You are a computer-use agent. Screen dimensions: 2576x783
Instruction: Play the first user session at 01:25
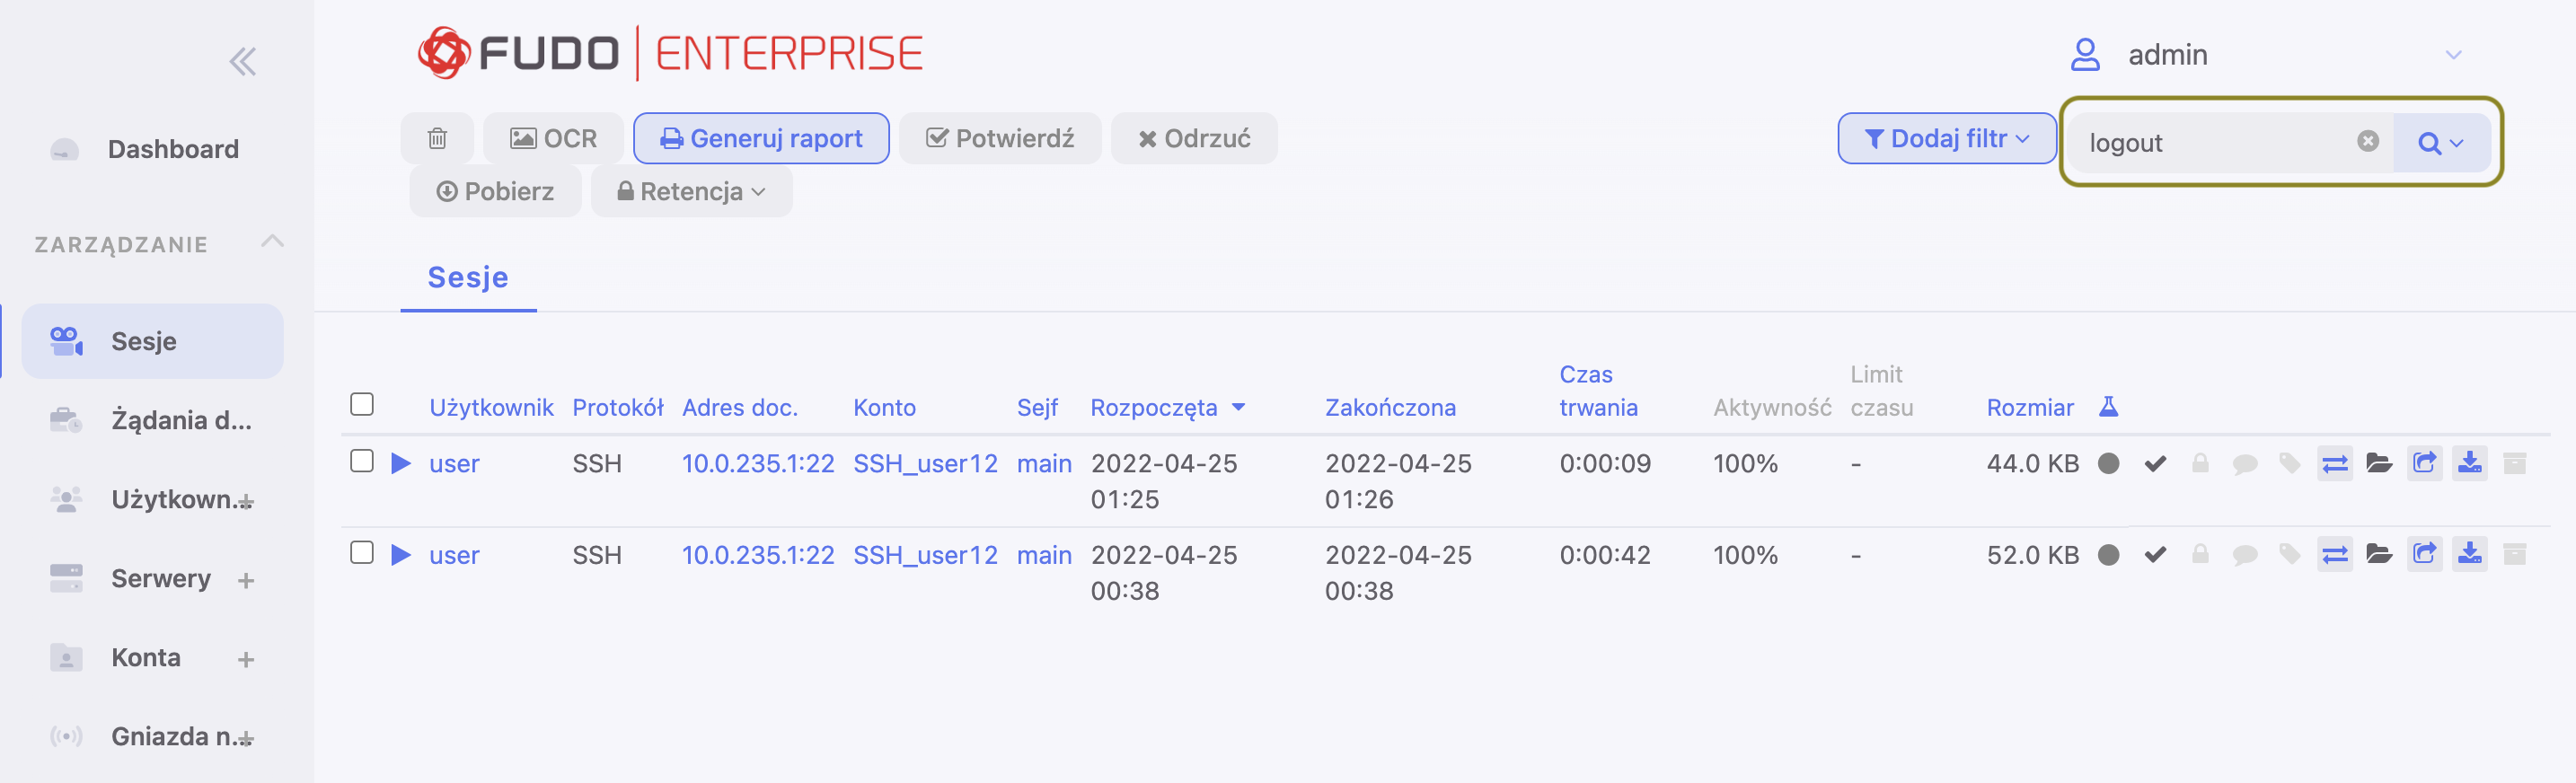[401, 463]
